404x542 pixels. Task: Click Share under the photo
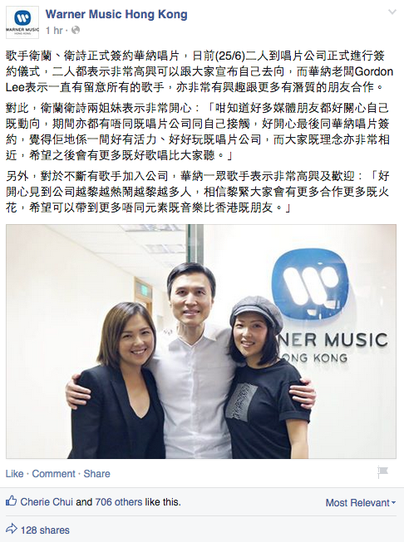pos(97,474)
